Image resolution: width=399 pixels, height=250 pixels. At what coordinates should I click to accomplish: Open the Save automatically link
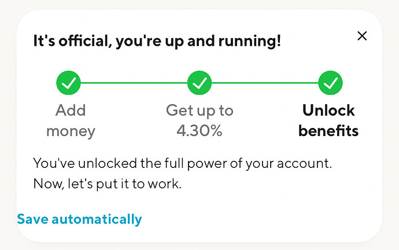pyautogui.click(x=79, y=219)
